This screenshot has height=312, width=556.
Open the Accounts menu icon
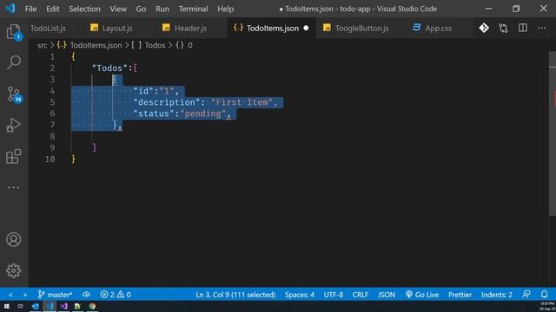pos(14,239)
